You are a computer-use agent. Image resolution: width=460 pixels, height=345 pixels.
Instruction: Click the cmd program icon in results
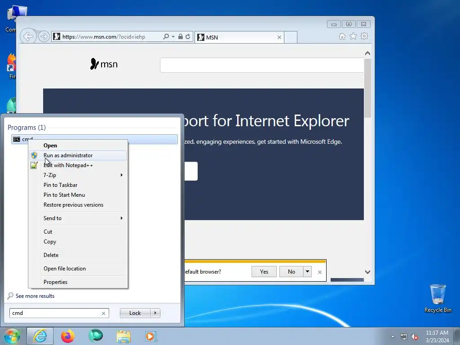click(17, 139)
